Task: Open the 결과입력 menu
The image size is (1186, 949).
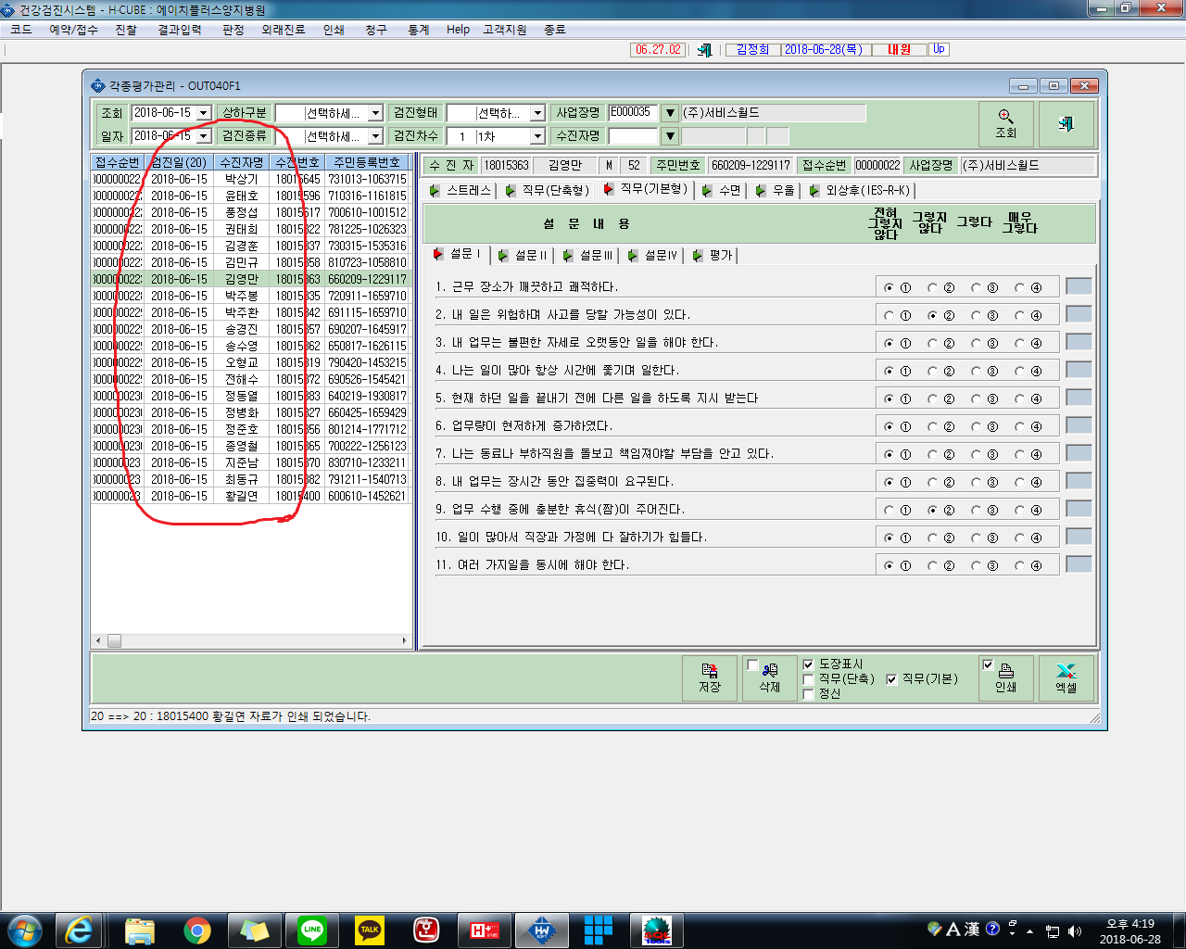Action: 180,30
